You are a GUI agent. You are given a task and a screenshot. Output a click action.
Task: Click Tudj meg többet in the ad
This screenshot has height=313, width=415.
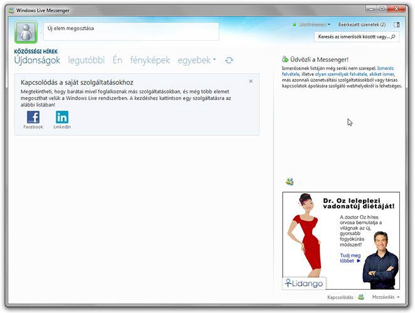pyautogui.click(x=350, y=258)
